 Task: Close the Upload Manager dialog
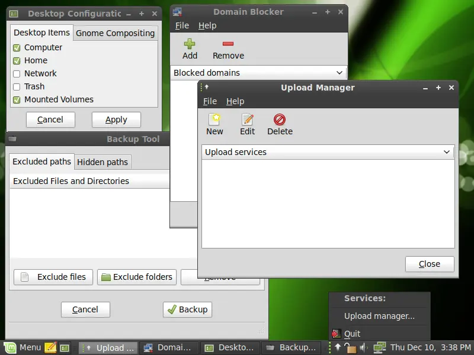[430, 264]
